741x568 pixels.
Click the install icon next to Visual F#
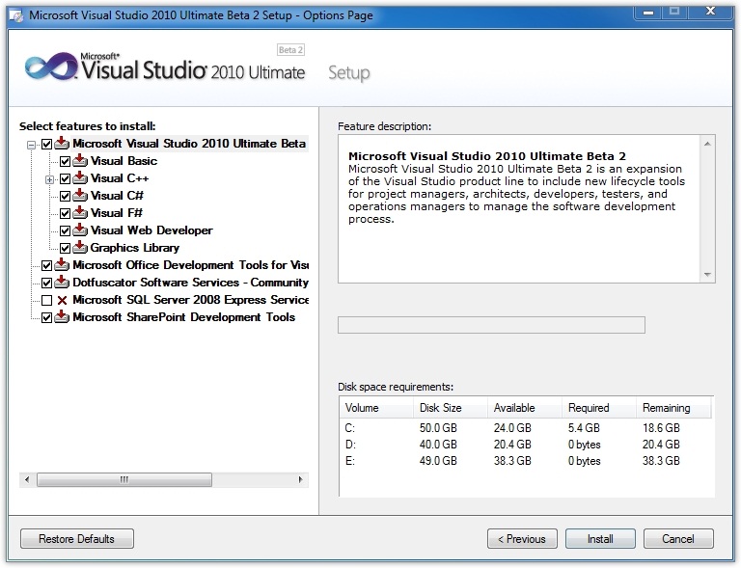80,213
